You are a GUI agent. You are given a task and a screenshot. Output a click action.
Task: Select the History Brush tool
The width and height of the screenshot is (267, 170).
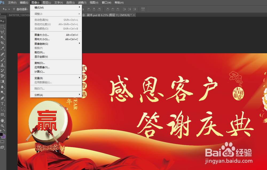[2, 71]
